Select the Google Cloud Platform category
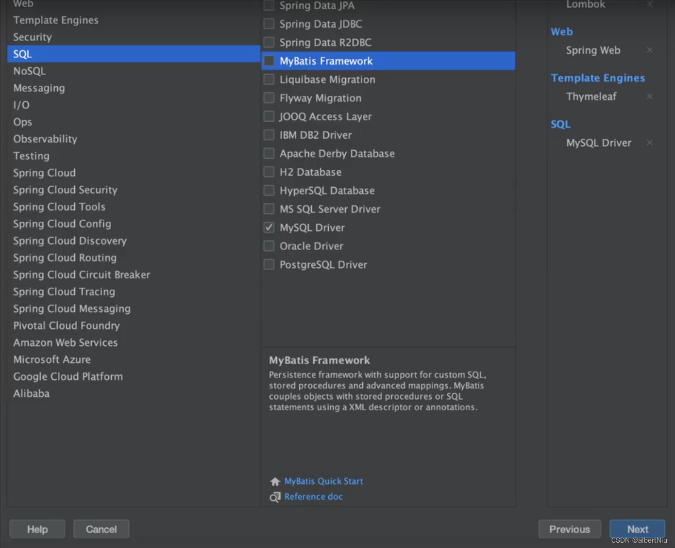The image size is (675, 548). [134, 377]
